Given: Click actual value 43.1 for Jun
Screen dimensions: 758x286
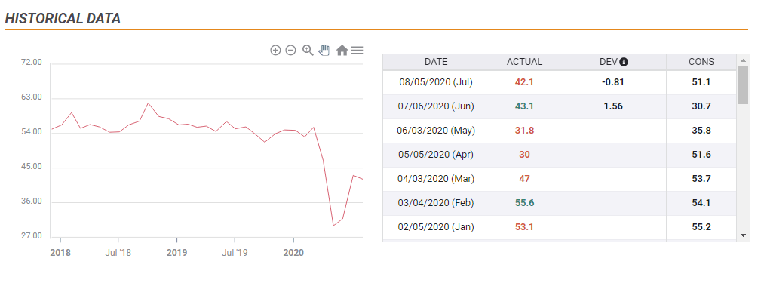Looking at the screenshot, I should point(524,106).
